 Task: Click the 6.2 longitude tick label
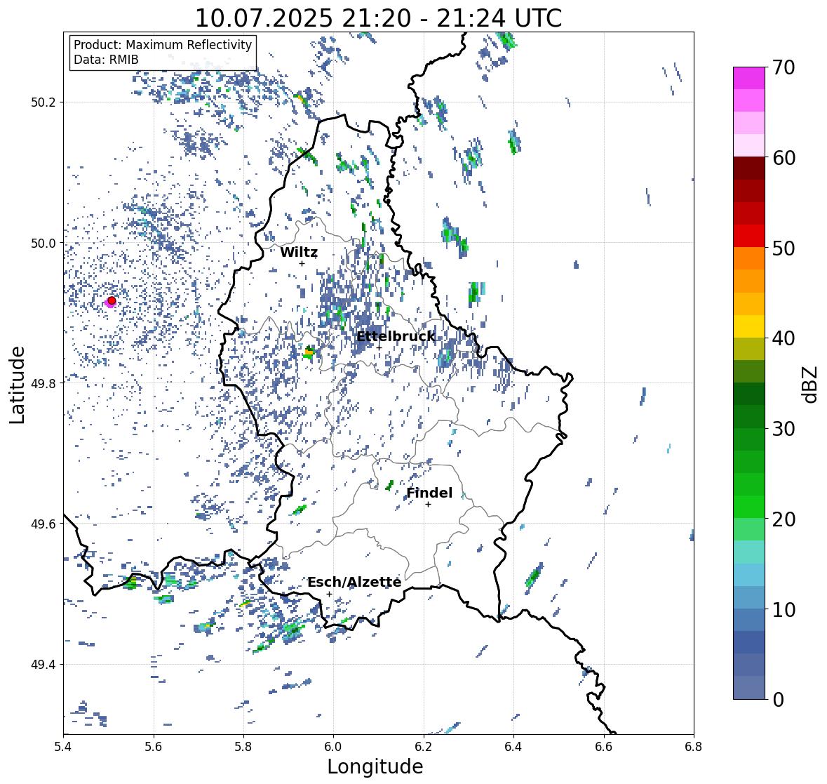(x=424, y=747)
